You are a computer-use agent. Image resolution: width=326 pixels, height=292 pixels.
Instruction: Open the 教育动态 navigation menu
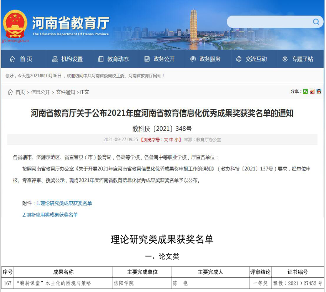point(116,59)
